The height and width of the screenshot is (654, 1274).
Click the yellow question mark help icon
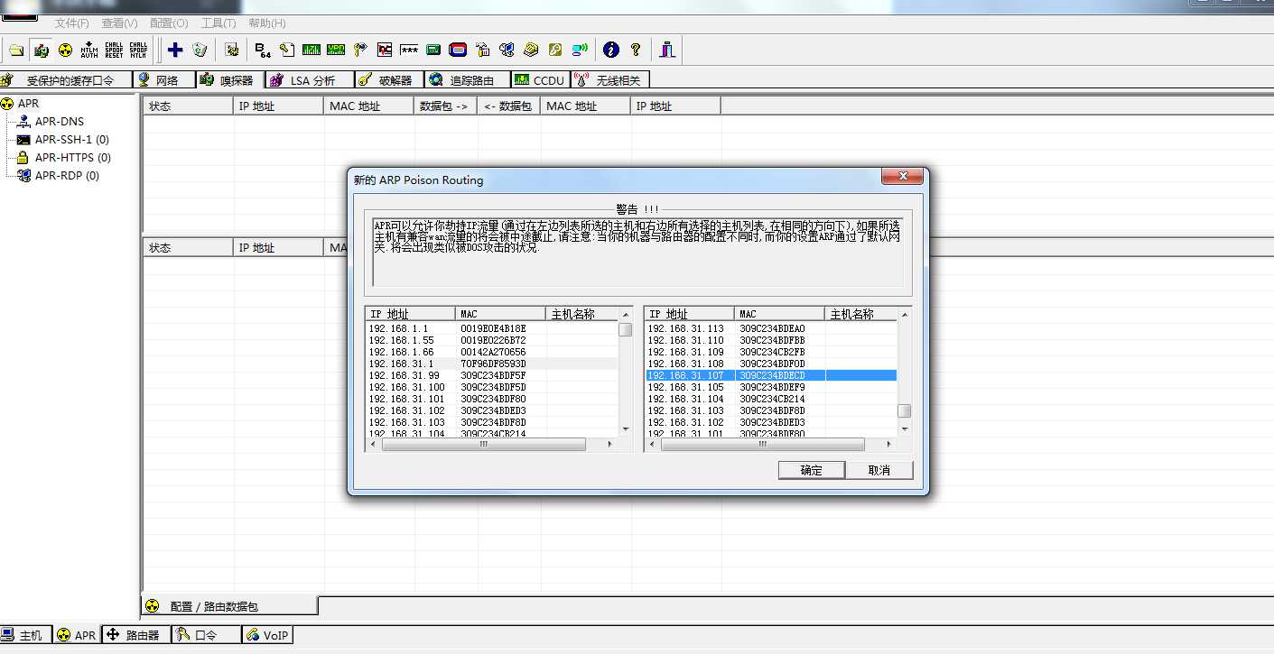[636, 50]
